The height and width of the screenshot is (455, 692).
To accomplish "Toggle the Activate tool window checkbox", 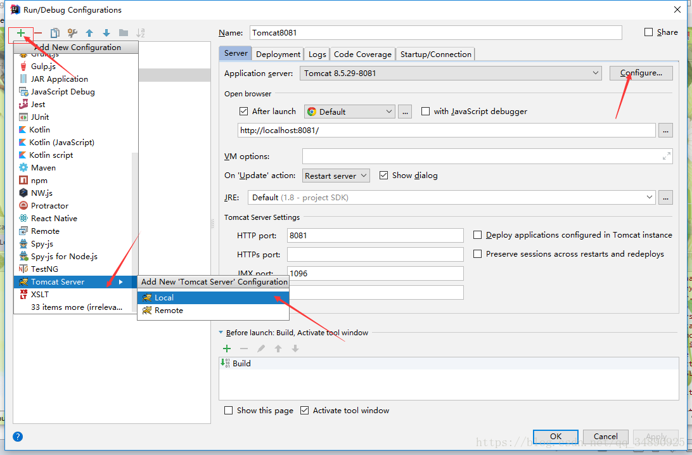I will [305, 411].
